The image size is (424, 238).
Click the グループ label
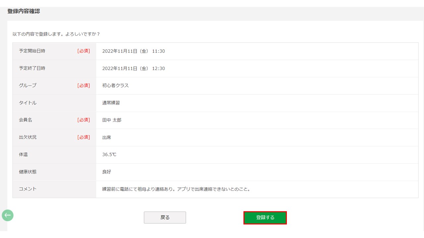28,86
